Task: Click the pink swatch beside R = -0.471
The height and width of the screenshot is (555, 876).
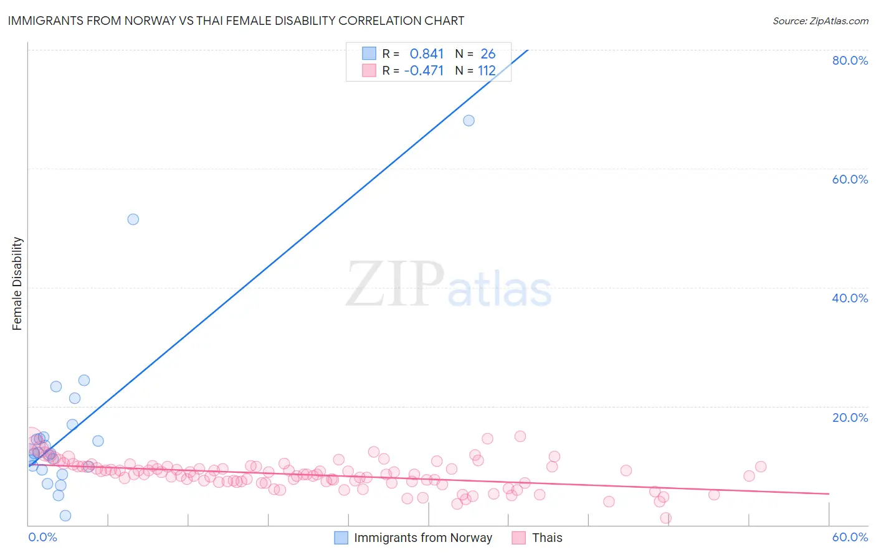Action: 369,70
